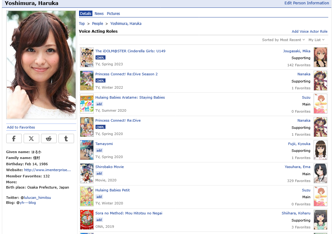Open Suzu link for Hulaing Babies Aratame
This screenshot has width=332, height=234.
tap(306, 97)
